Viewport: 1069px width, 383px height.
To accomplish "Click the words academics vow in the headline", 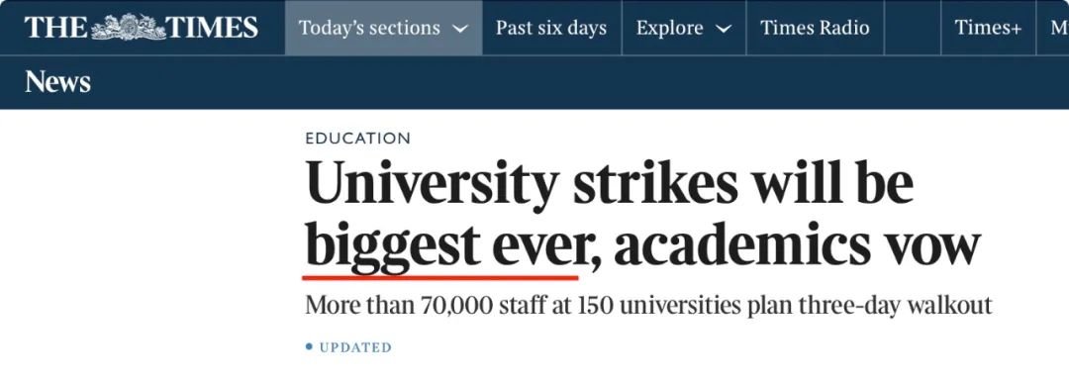I will pyautogui.click(x=796, y=244).
